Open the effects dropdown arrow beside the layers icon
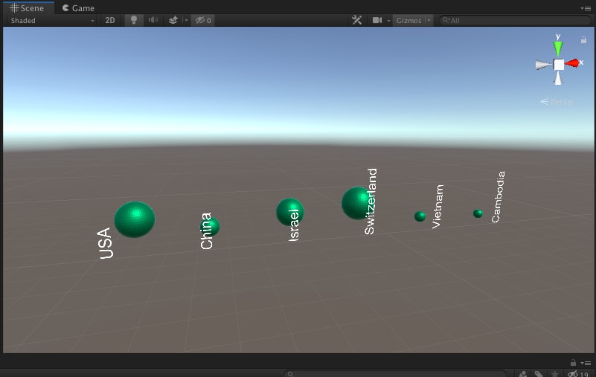596x377 pixels. 186,20
